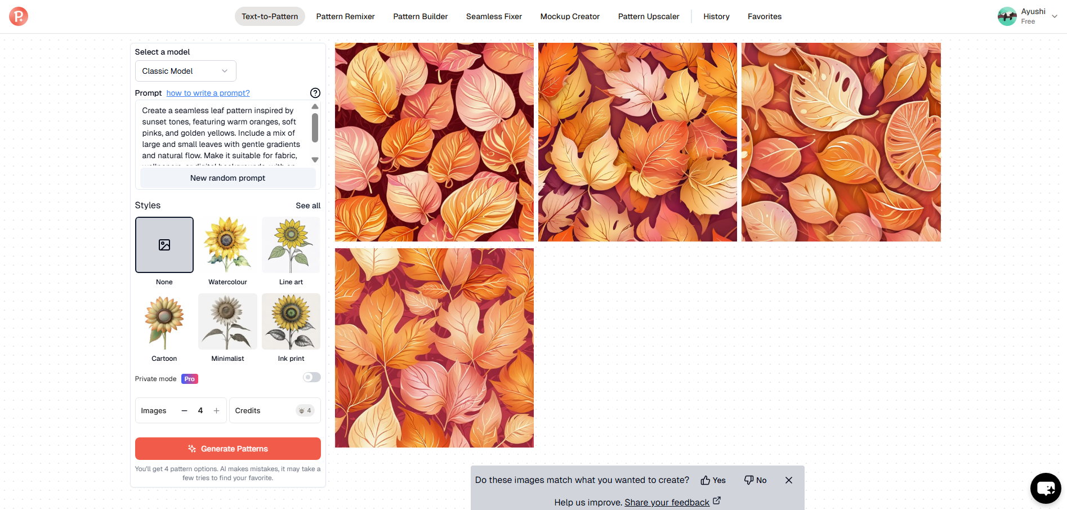Screen dimensions: 1067x510
Task: Open the Pattern Builder tab
Action: pyautogui.click(x=421, y=16)
